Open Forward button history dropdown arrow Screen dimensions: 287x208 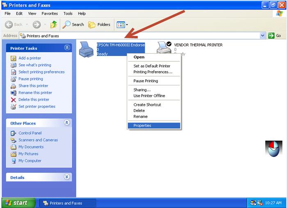[45, 25]
